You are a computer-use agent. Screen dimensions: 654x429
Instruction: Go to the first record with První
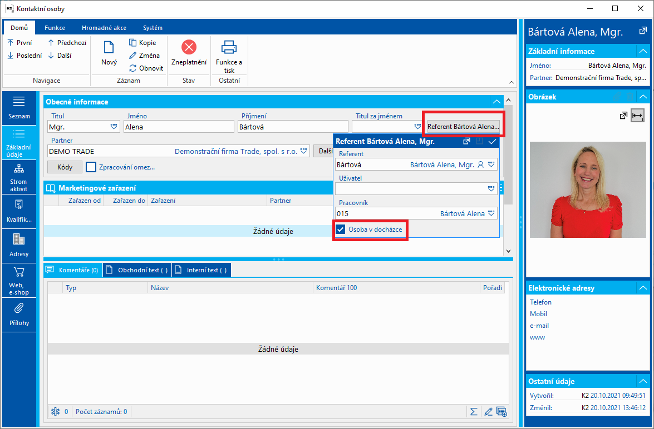[x=19, y=42]
